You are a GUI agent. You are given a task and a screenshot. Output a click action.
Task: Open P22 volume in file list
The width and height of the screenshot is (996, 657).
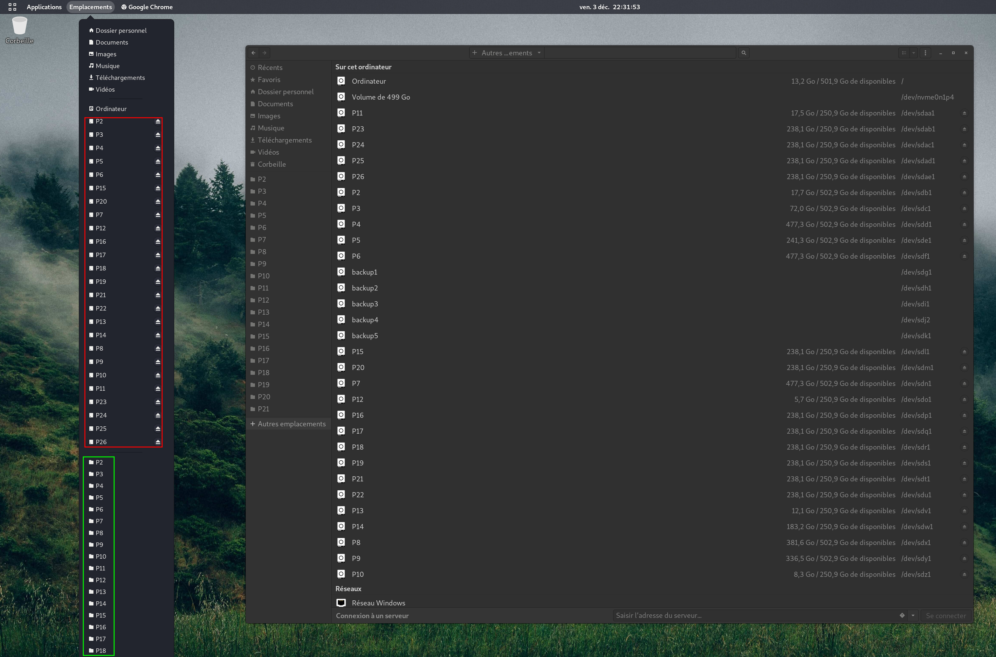click(x=653, y=495)
